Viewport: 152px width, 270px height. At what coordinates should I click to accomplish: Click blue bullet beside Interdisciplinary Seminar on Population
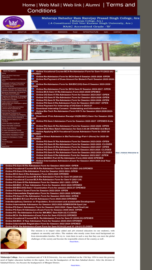pos(2,201)
